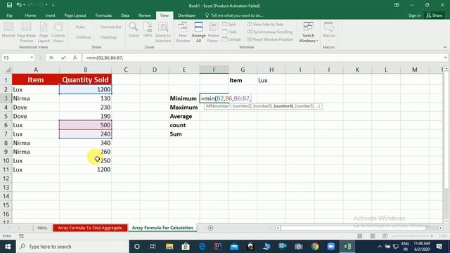Click Reset Window Position
450x253 pixels.
pyautogui.click(x=270, y=39)
